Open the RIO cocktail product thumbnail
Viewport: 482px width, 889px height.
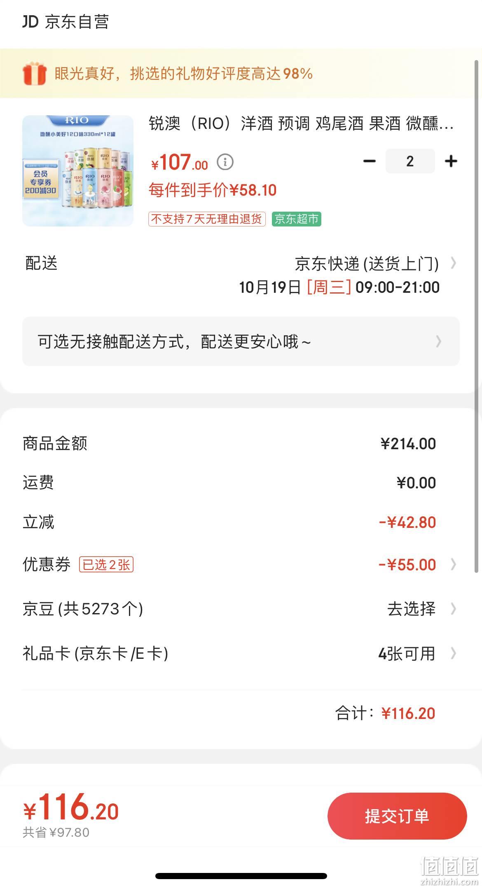click(78, 171)
